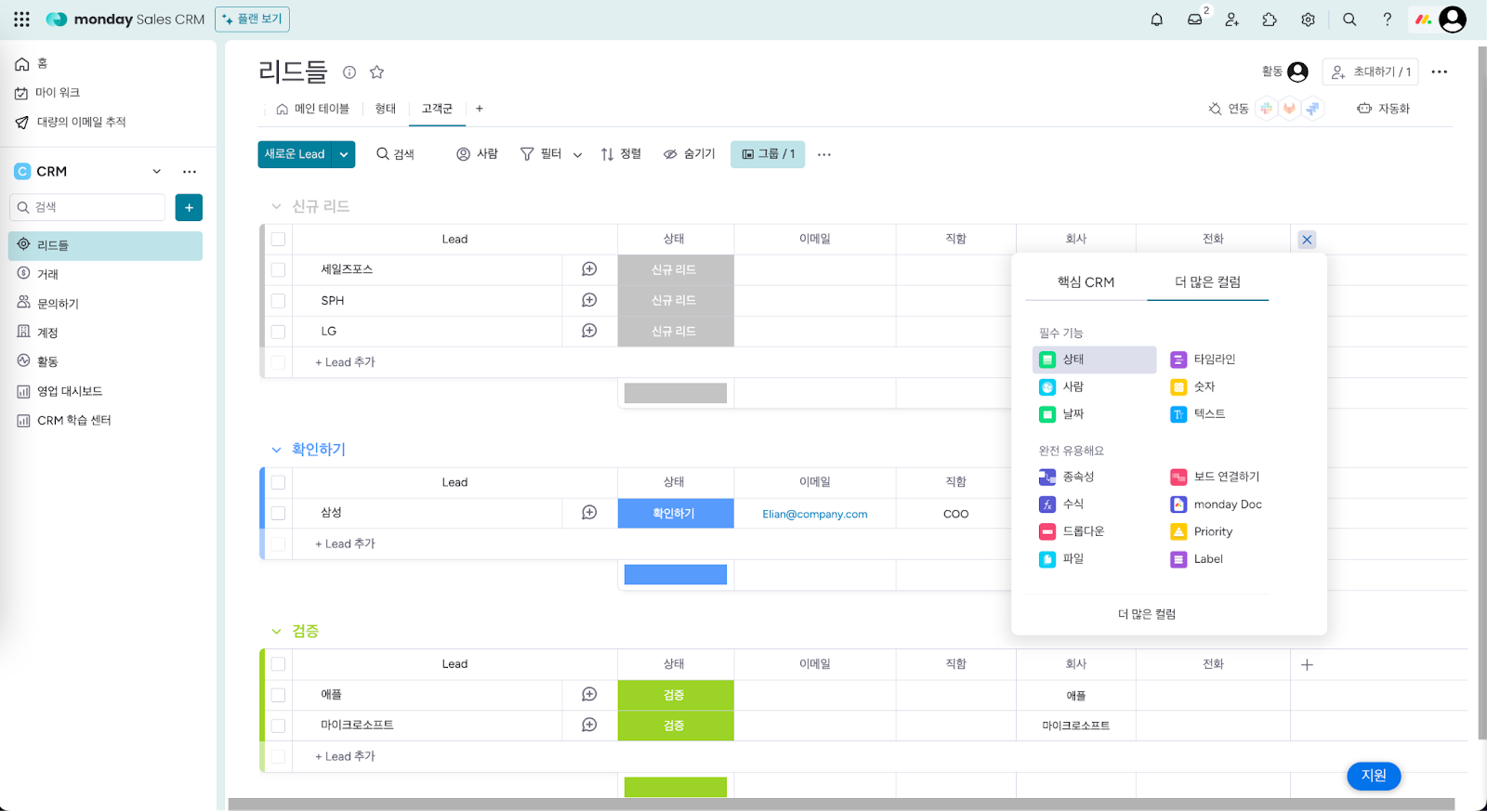
Task: Open the 새로운 Lead dropdown arrow
Action: coord(344,154)
